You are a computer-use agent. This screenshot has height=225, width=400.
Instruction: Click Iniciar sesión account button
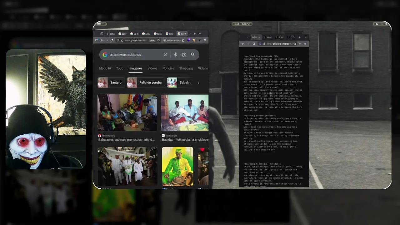point(171,40)
